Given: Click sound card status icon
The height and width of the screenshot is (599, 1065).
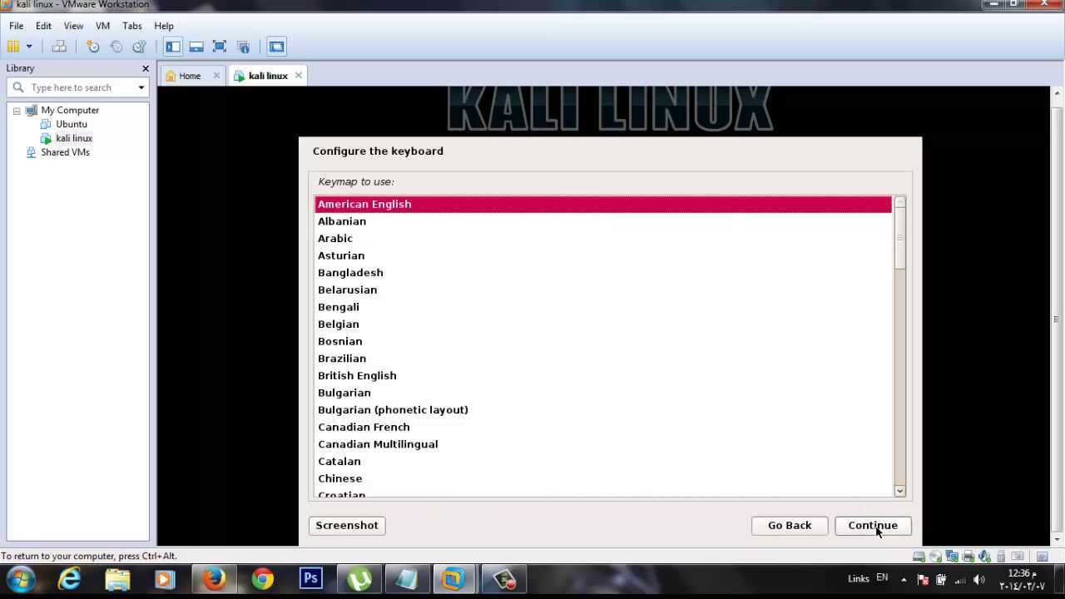Looking at the screenshot, I should 985,557.
